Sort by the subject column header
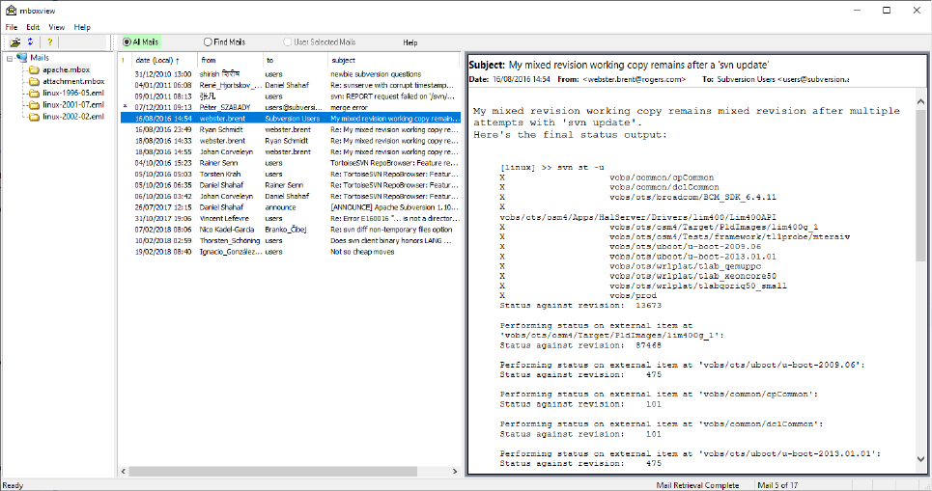The image size is (932, 491). point(393,60)
